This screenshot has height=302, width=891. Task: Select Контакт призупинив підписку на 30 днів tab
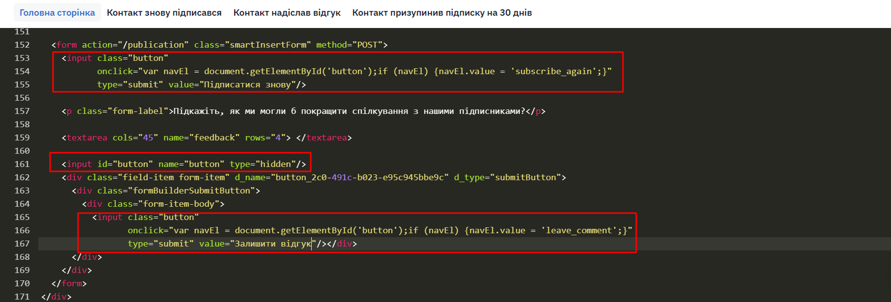coord(442,13)
